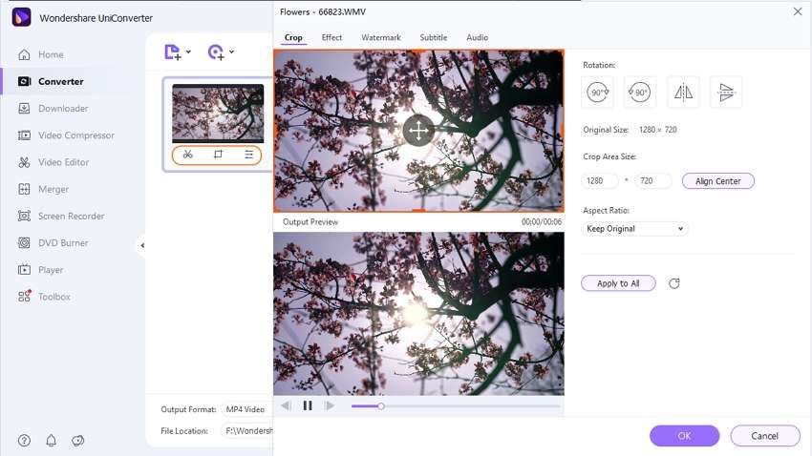812x456 pixels.
Task: Click the Add Files icon
Action: pos(173,52)
